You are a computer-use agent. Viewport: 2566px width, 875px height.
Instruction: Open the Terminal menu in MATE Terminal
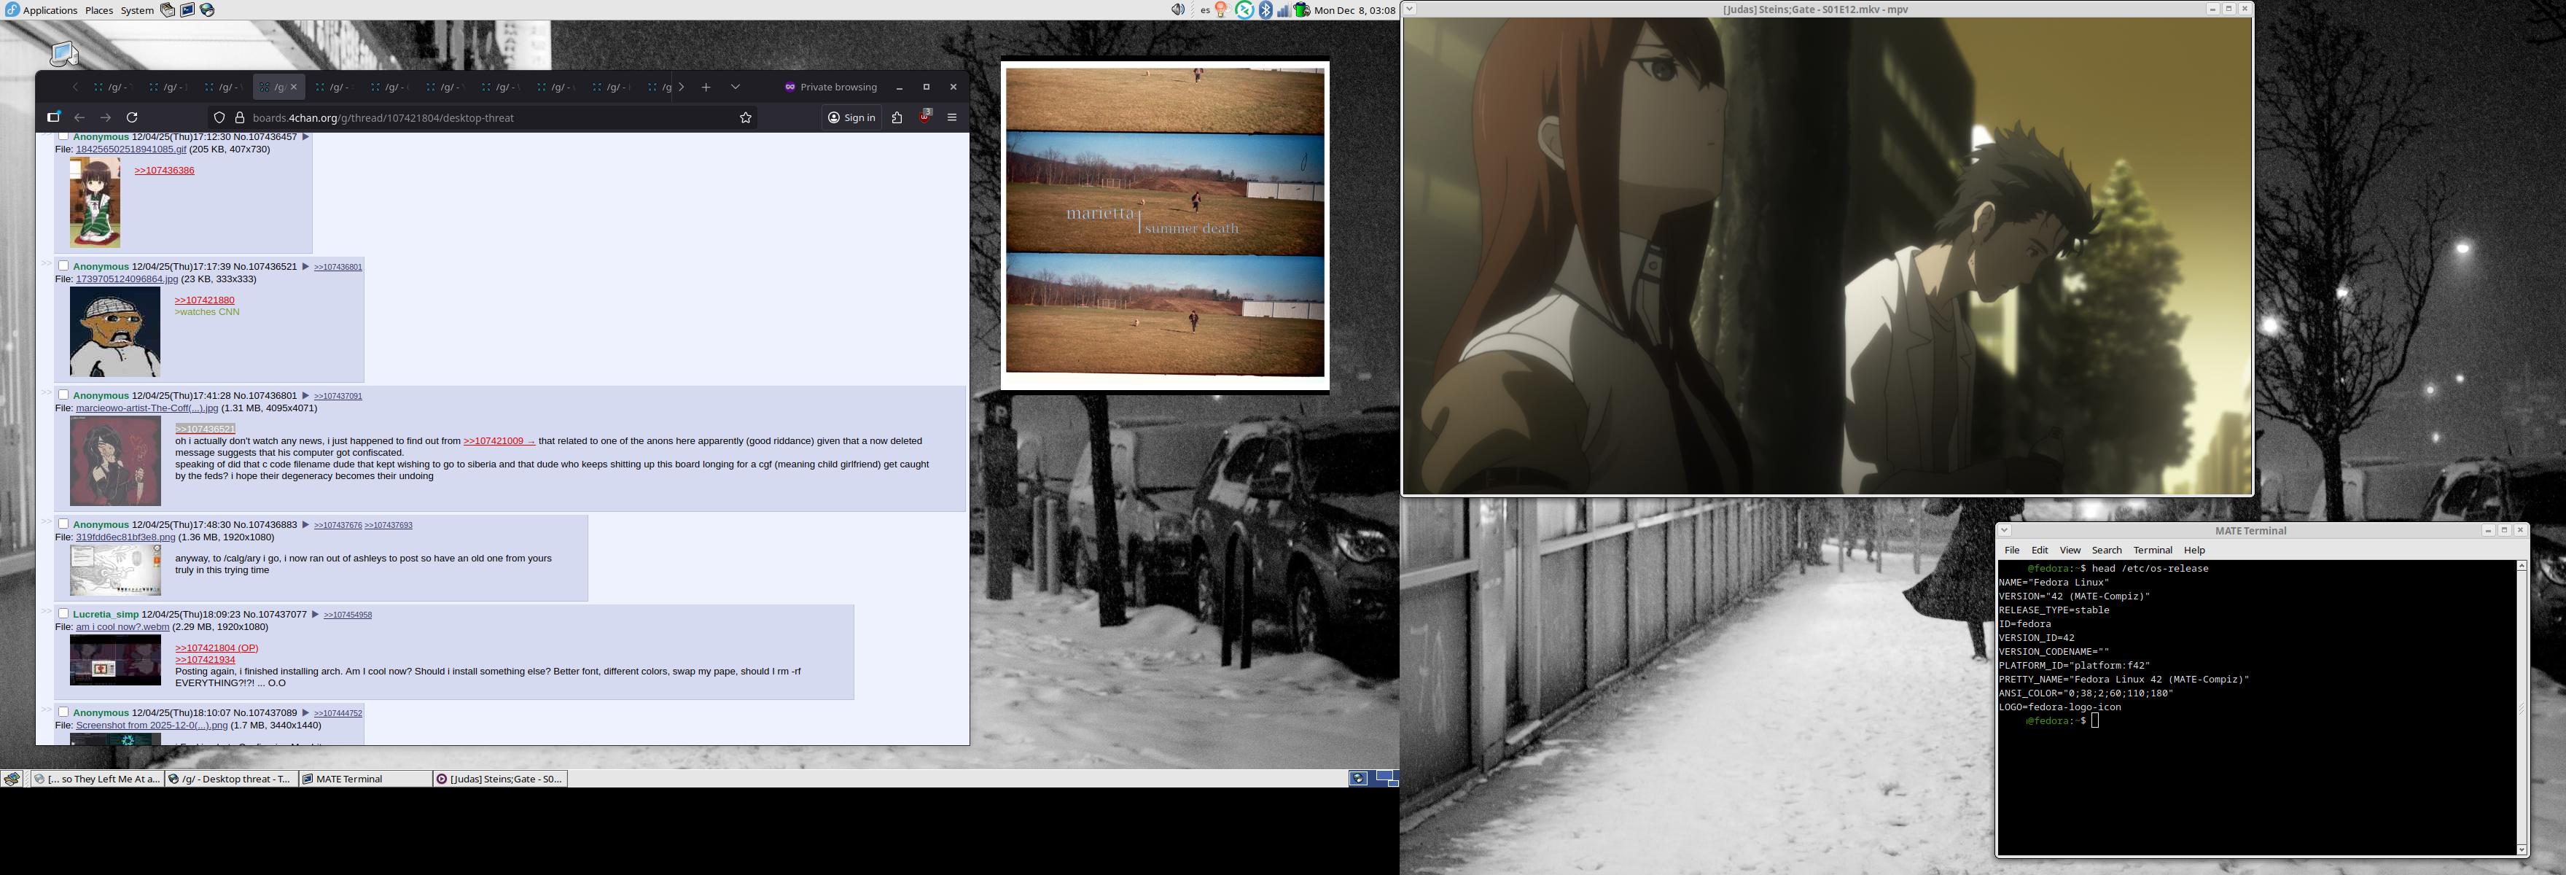point(2152,550)
